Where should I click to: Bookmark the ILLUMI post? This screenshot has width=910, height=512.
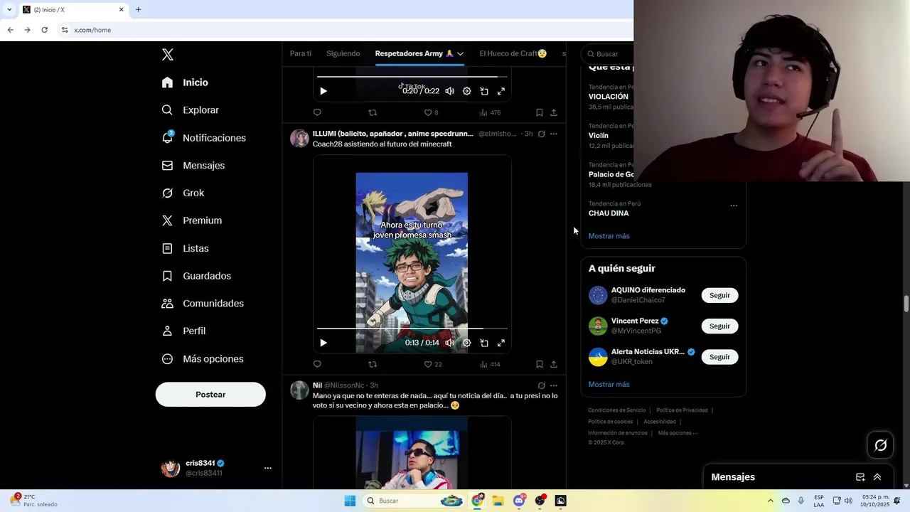click(x=540, y=364)
